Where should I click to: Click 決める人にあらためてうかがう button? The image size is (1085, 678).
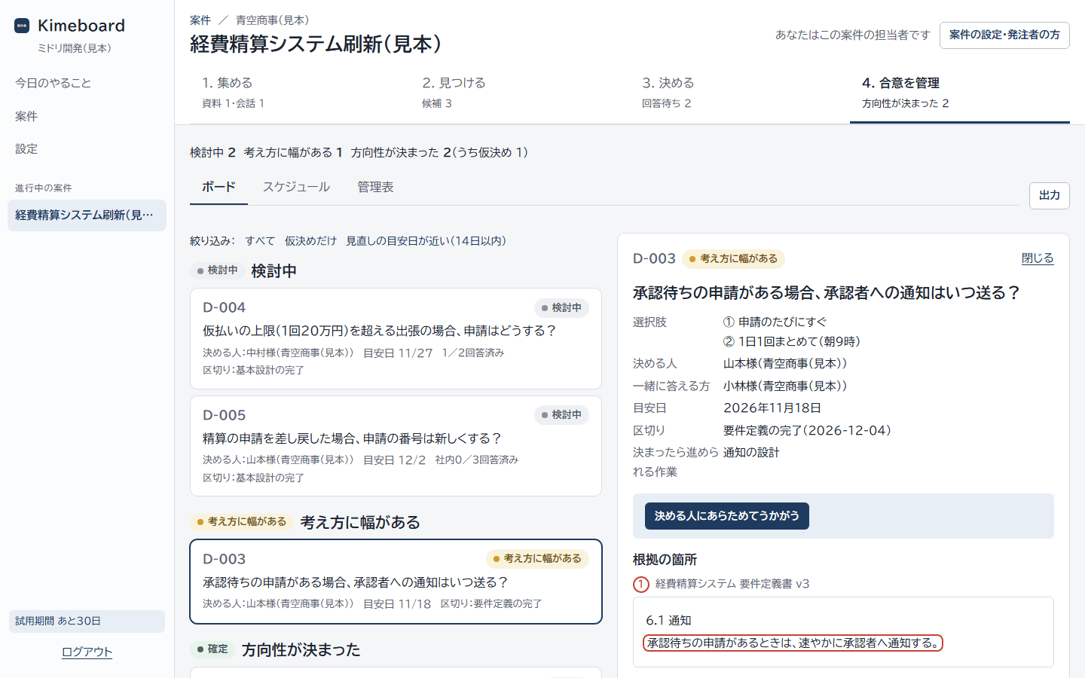(x=726, y=516)
